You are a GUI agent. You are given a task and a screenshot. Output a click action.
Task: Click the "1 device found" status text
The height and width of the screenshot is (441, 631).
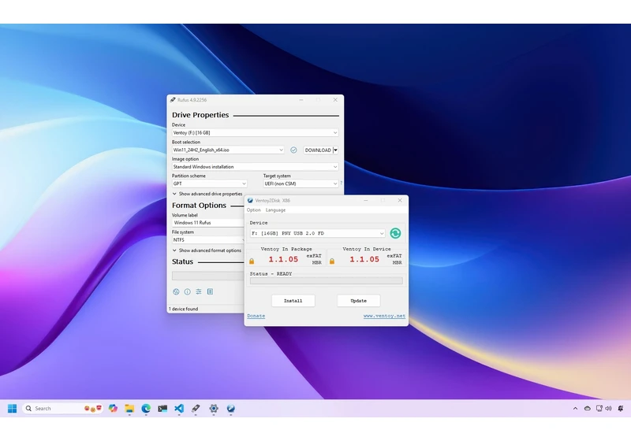click(x=184, y=309)
